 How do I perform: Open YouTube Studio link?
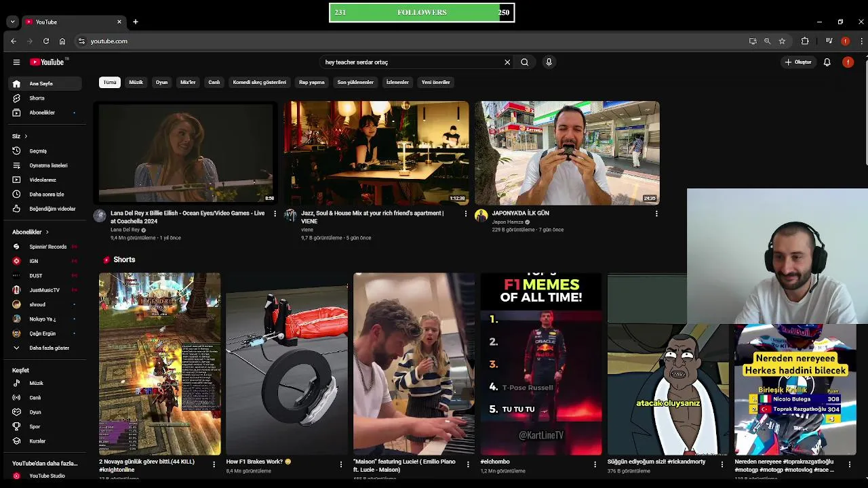tap(45, 476)
